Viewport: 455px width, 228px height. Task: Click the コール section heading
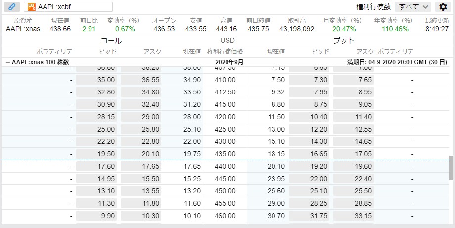pos(111,41)
